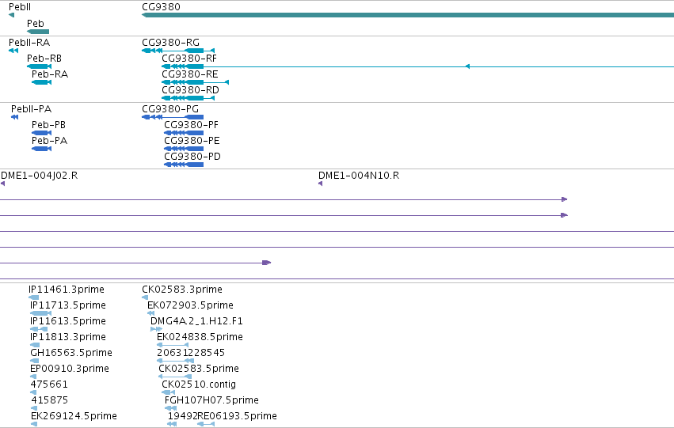Select CK02510.contig entry
This screenshot has width=674, height=428.
pyautogui.click(x=199, y=384)
